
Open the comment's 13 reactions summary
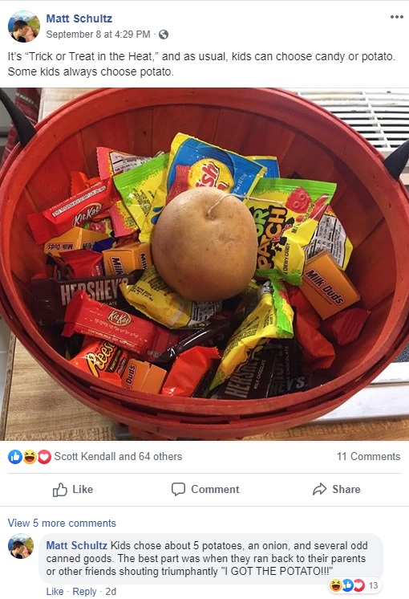(354, 585)
